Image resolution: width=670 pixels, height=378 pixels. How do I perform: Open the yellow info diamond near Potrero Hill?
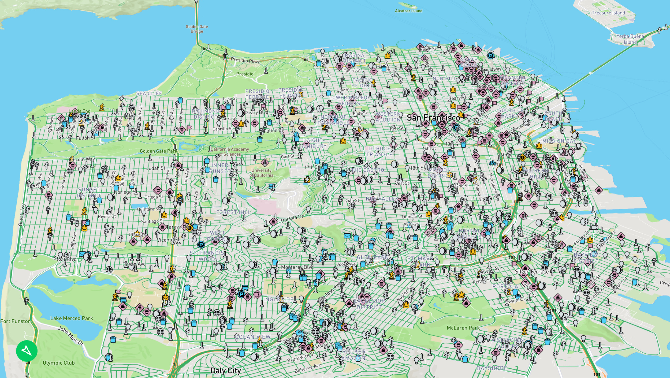522,158
